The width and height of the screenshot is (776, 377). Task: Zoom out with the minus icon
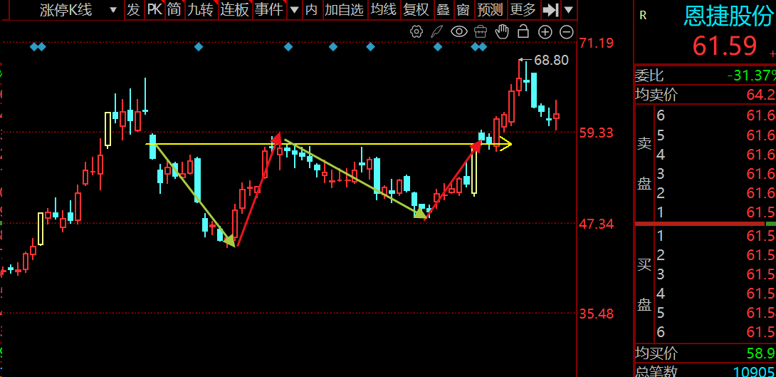point(567,31)
